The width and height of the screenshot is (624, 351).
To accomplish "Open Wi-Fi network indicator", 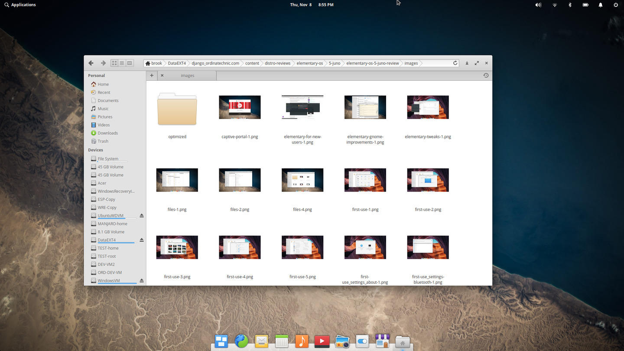I will (x=555, y=5).
